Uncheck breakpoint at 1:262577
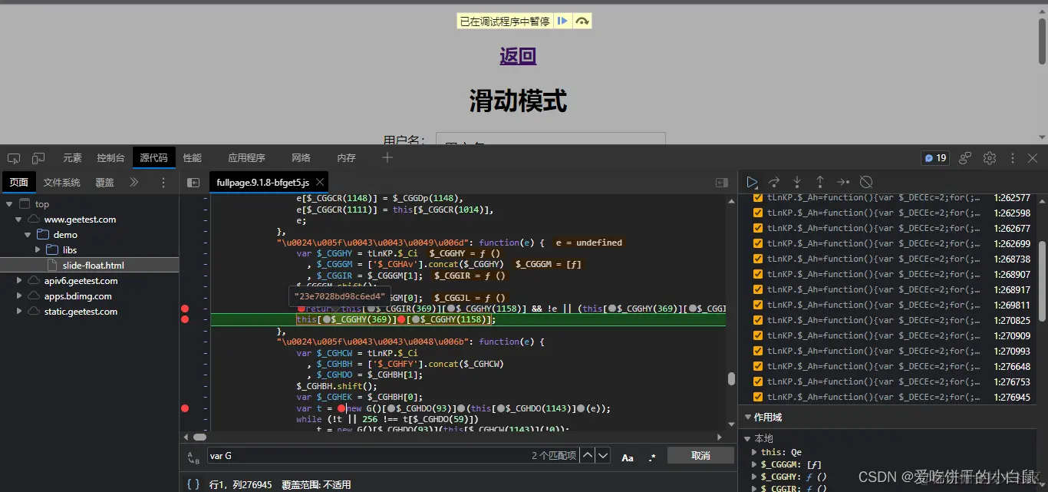 pyautogui.click(x=758, y=197)
